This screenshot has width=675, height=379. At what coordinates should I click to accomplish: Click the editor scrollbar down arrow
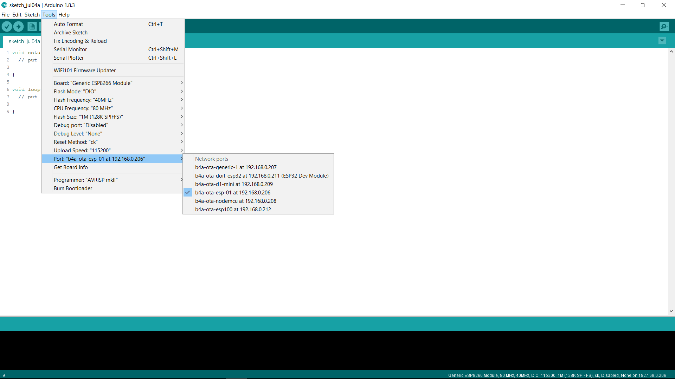point(671,311)
